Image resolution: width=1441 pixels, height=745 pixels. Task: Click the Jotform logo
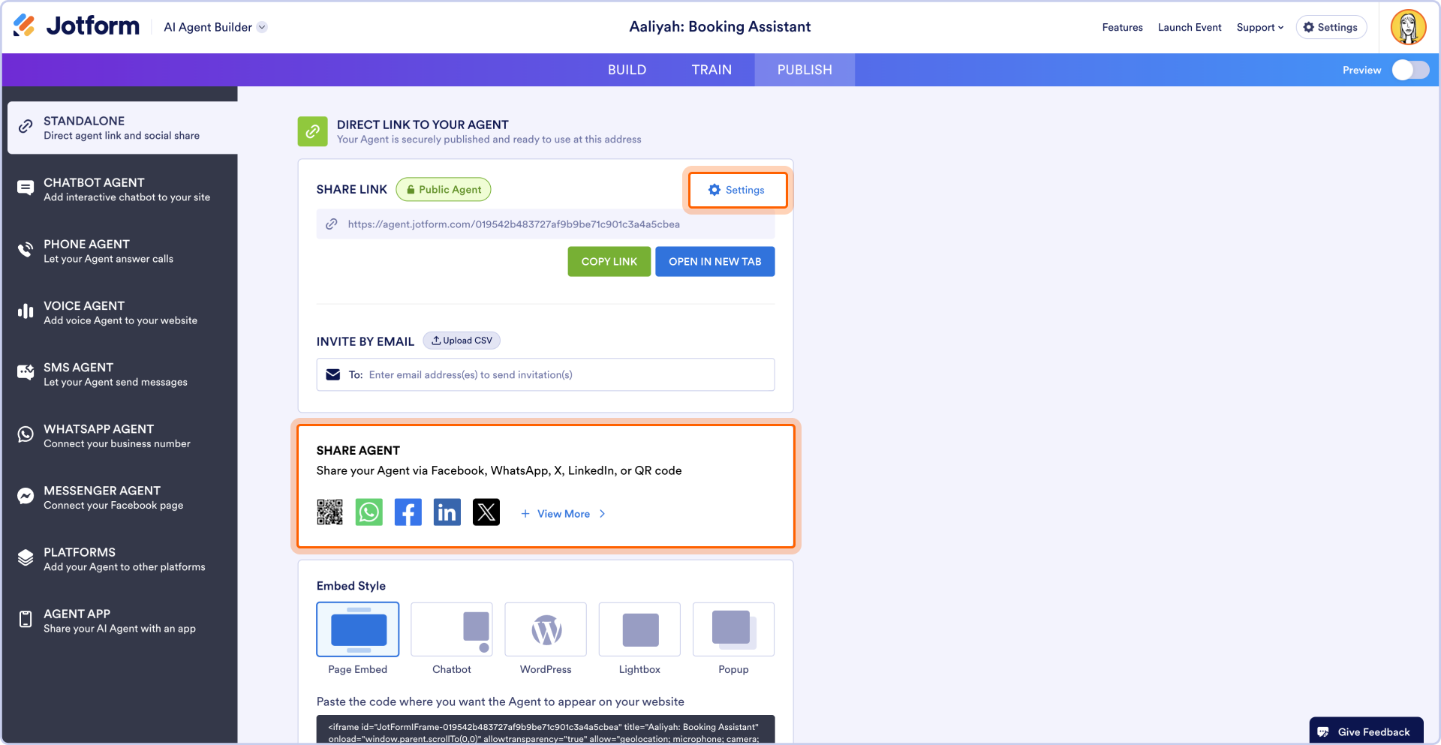pos(77,26)
